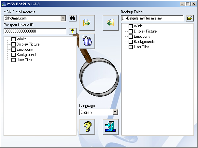Image resolution: width=198 pixels, height=148 pixels.
Task: Click the exit door icon button
Action: coord(110,127)
